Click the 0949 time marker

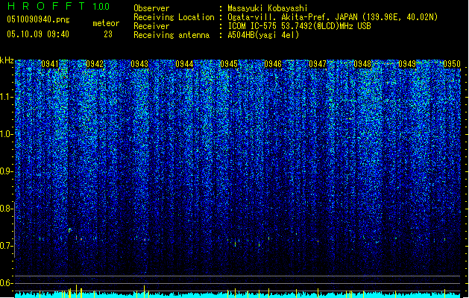pos(407,64)
